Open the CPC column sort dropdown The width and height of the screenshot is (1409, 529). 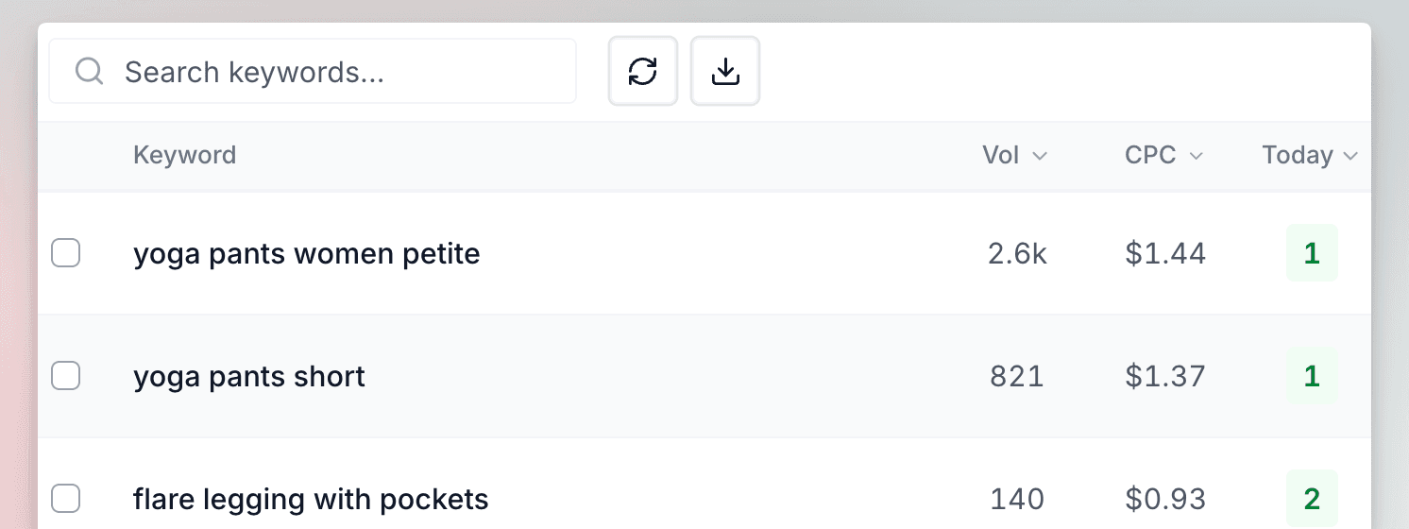1196,156
